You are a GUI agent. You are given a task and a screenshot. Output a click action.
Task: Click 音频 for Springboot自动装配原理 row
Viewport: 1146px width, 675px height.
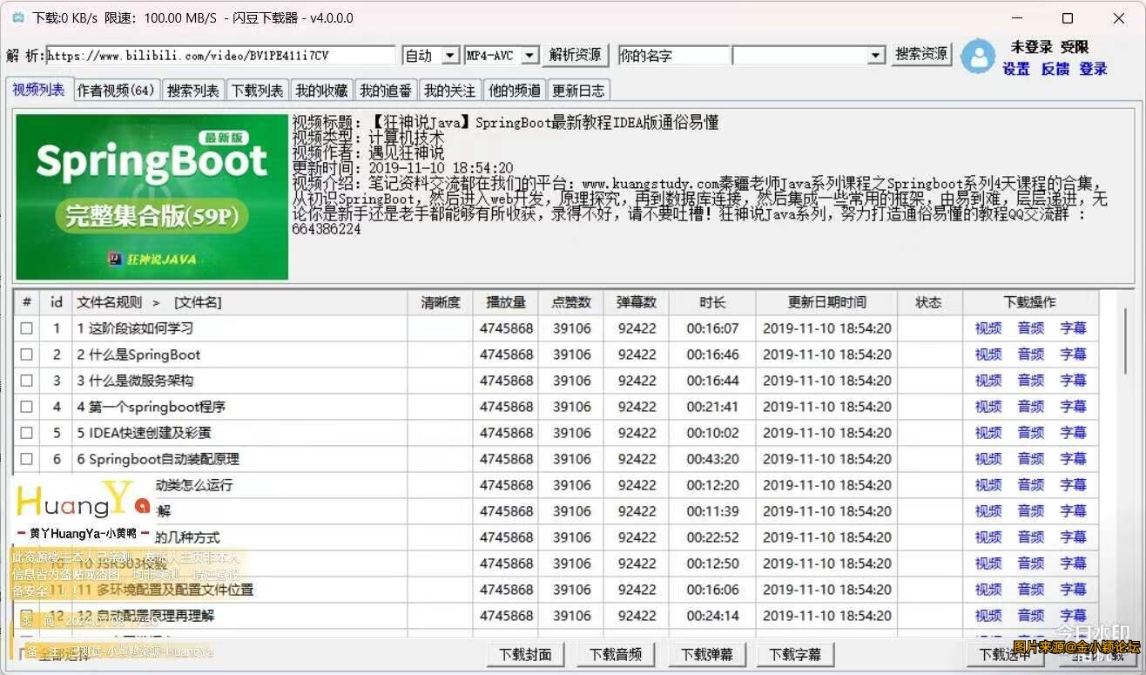point(1031,459)
